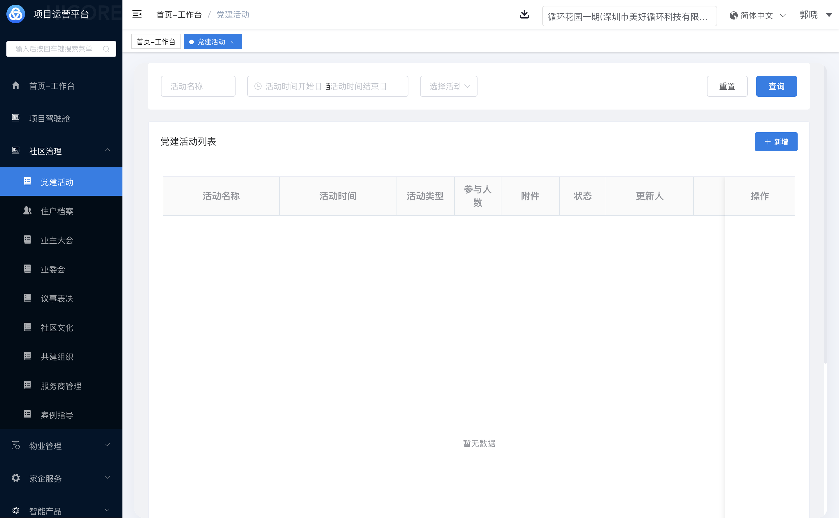Open the 郭晓 user menu arrow
The height and width of the screenshot is (518, 839).
[x=829, y=15]
